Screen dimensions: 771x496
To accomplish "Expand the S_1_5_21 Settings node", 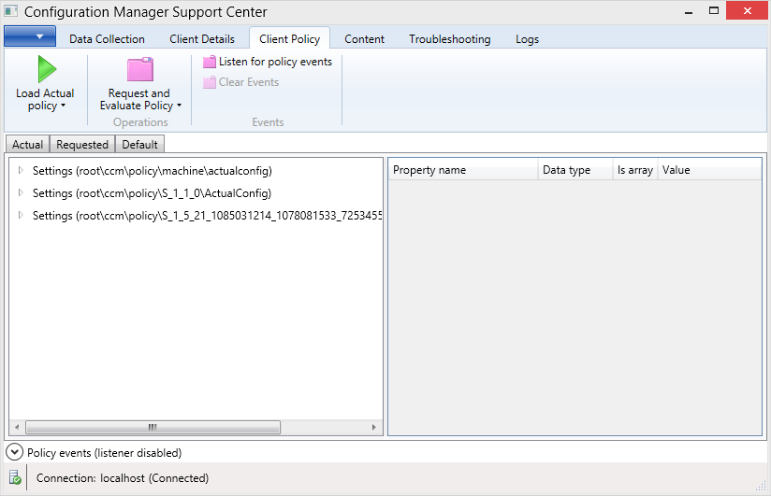I will [x=21, y=215].
